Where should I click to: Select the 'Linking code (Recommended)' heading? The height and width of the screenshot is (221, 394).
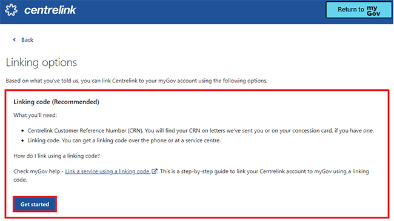[56, 102]
